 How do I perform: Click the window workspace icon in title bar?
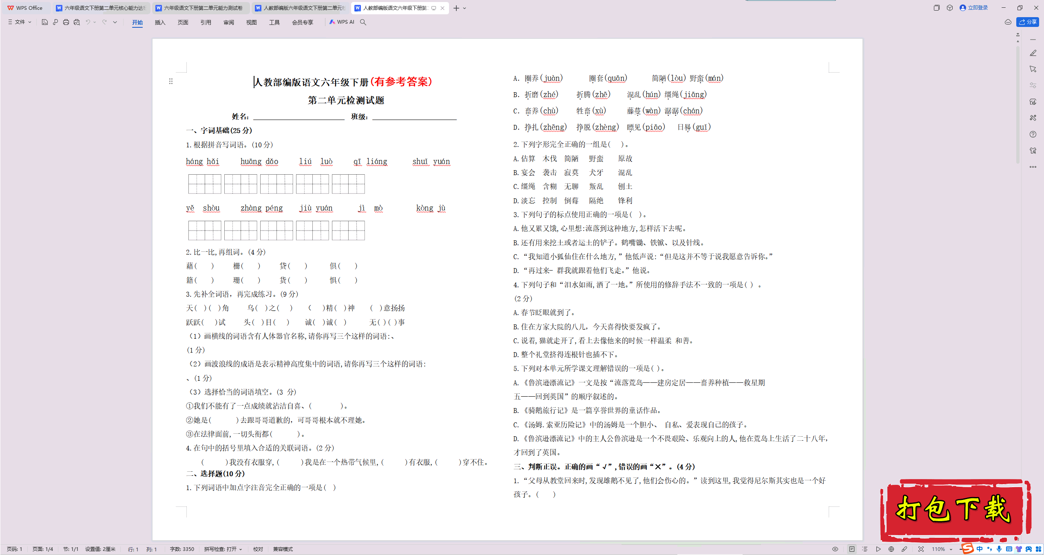[936, 8]
